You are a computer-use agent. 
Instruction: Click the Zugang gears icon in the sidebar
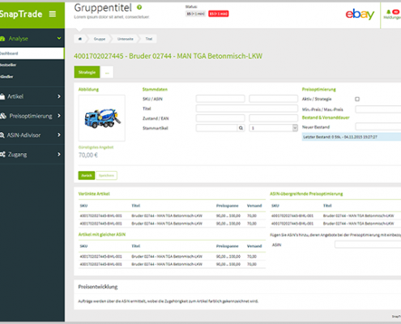pos(2,155)
